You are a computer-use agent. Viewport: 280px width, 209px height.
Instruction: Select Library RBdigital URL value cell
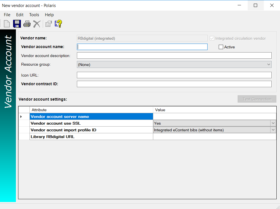point(214,137)
